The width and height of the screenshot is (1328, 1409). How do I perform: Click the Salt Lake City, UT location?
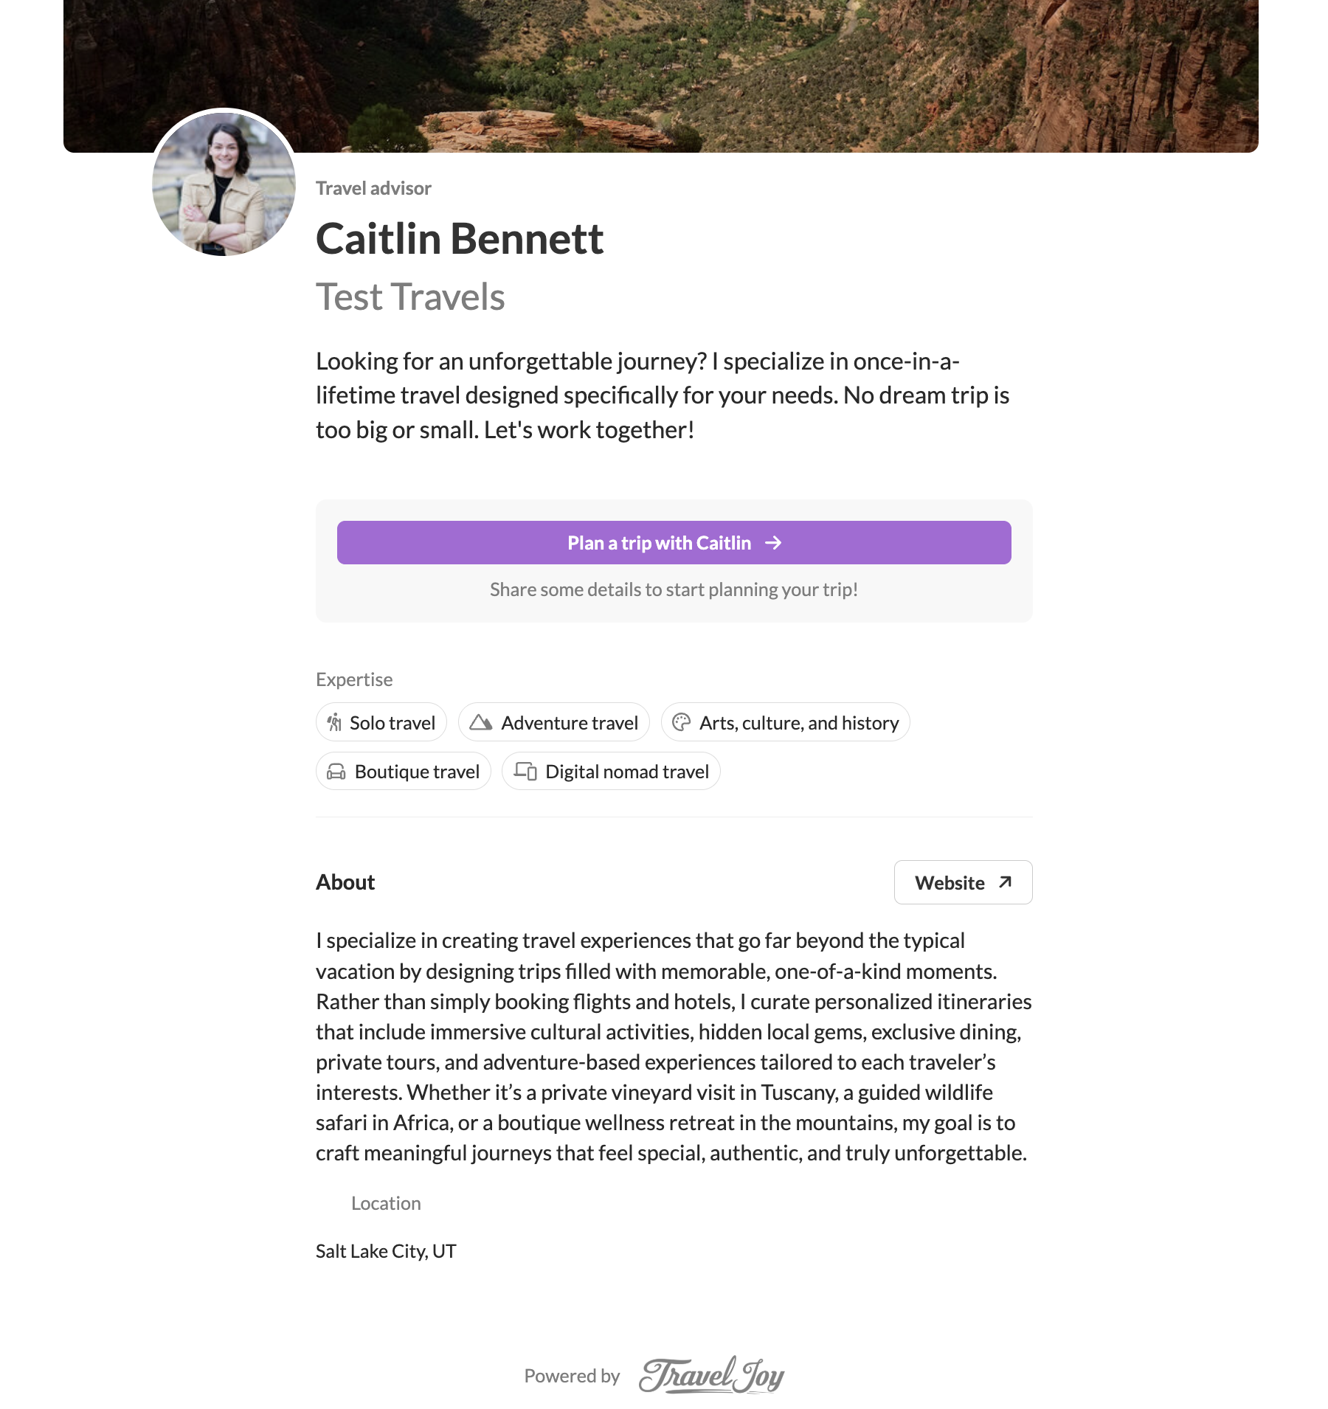point(386,1251)
